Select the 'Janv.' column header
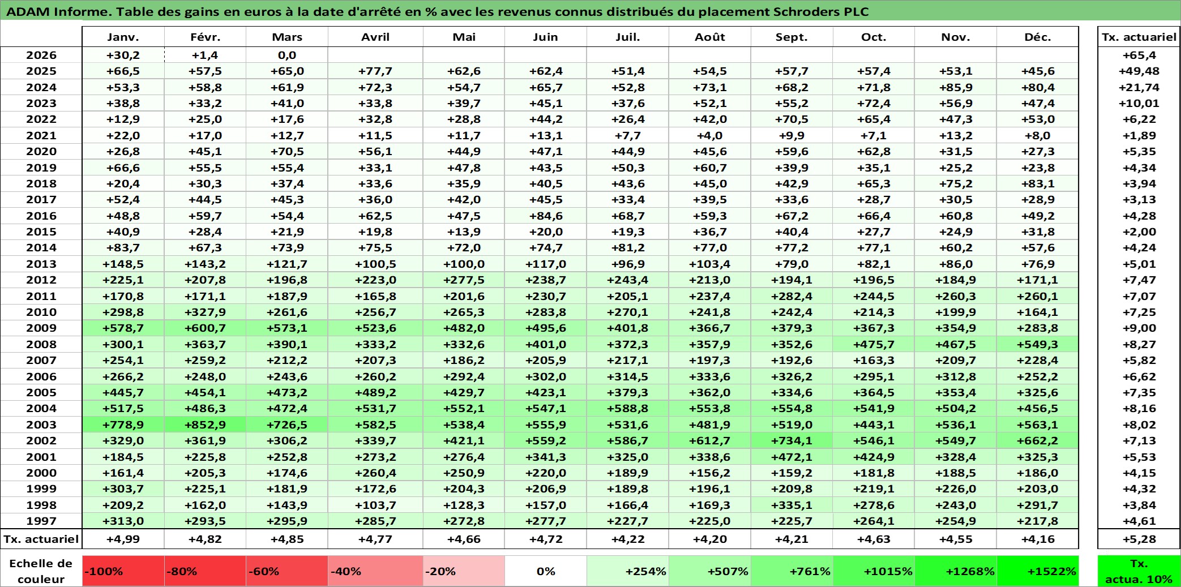Viewport: 1181px width, 587px height. click(123, 37)
